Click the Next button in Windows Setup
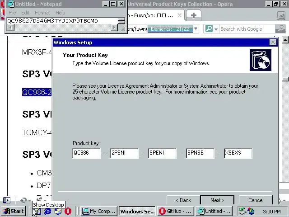 pos(217,200)
